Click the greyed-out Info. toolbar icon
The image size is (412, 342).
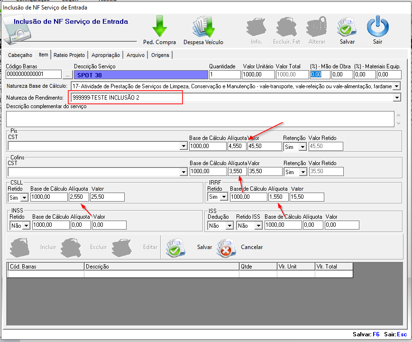click(256, 27)
